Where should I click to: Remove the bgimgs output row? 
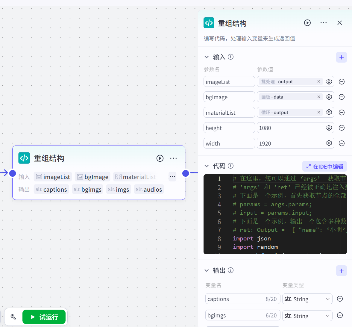click(x=340, y=315)
